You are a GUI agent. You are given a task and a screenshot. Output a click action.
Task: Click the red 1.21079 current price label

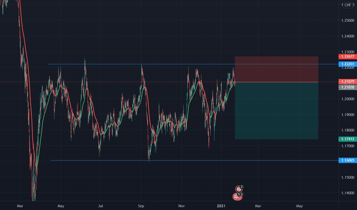point(348,81)
